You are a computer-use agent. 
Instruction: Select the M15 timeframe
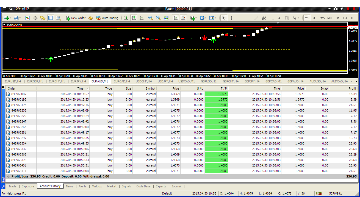322,18
